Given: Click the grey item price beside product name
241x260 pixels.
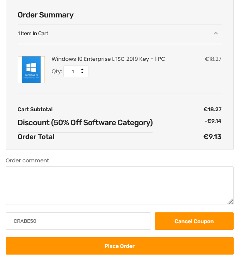Looking at the screenshot, I should (x=213, y=59).
